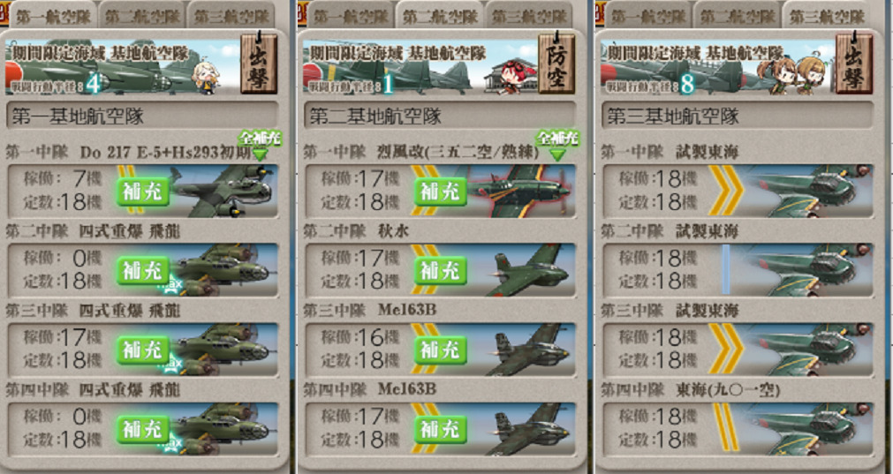Open 第三航空隊 tab in middle panel
The width and height of the screenshot is (893, 474).
pos(529,15)
